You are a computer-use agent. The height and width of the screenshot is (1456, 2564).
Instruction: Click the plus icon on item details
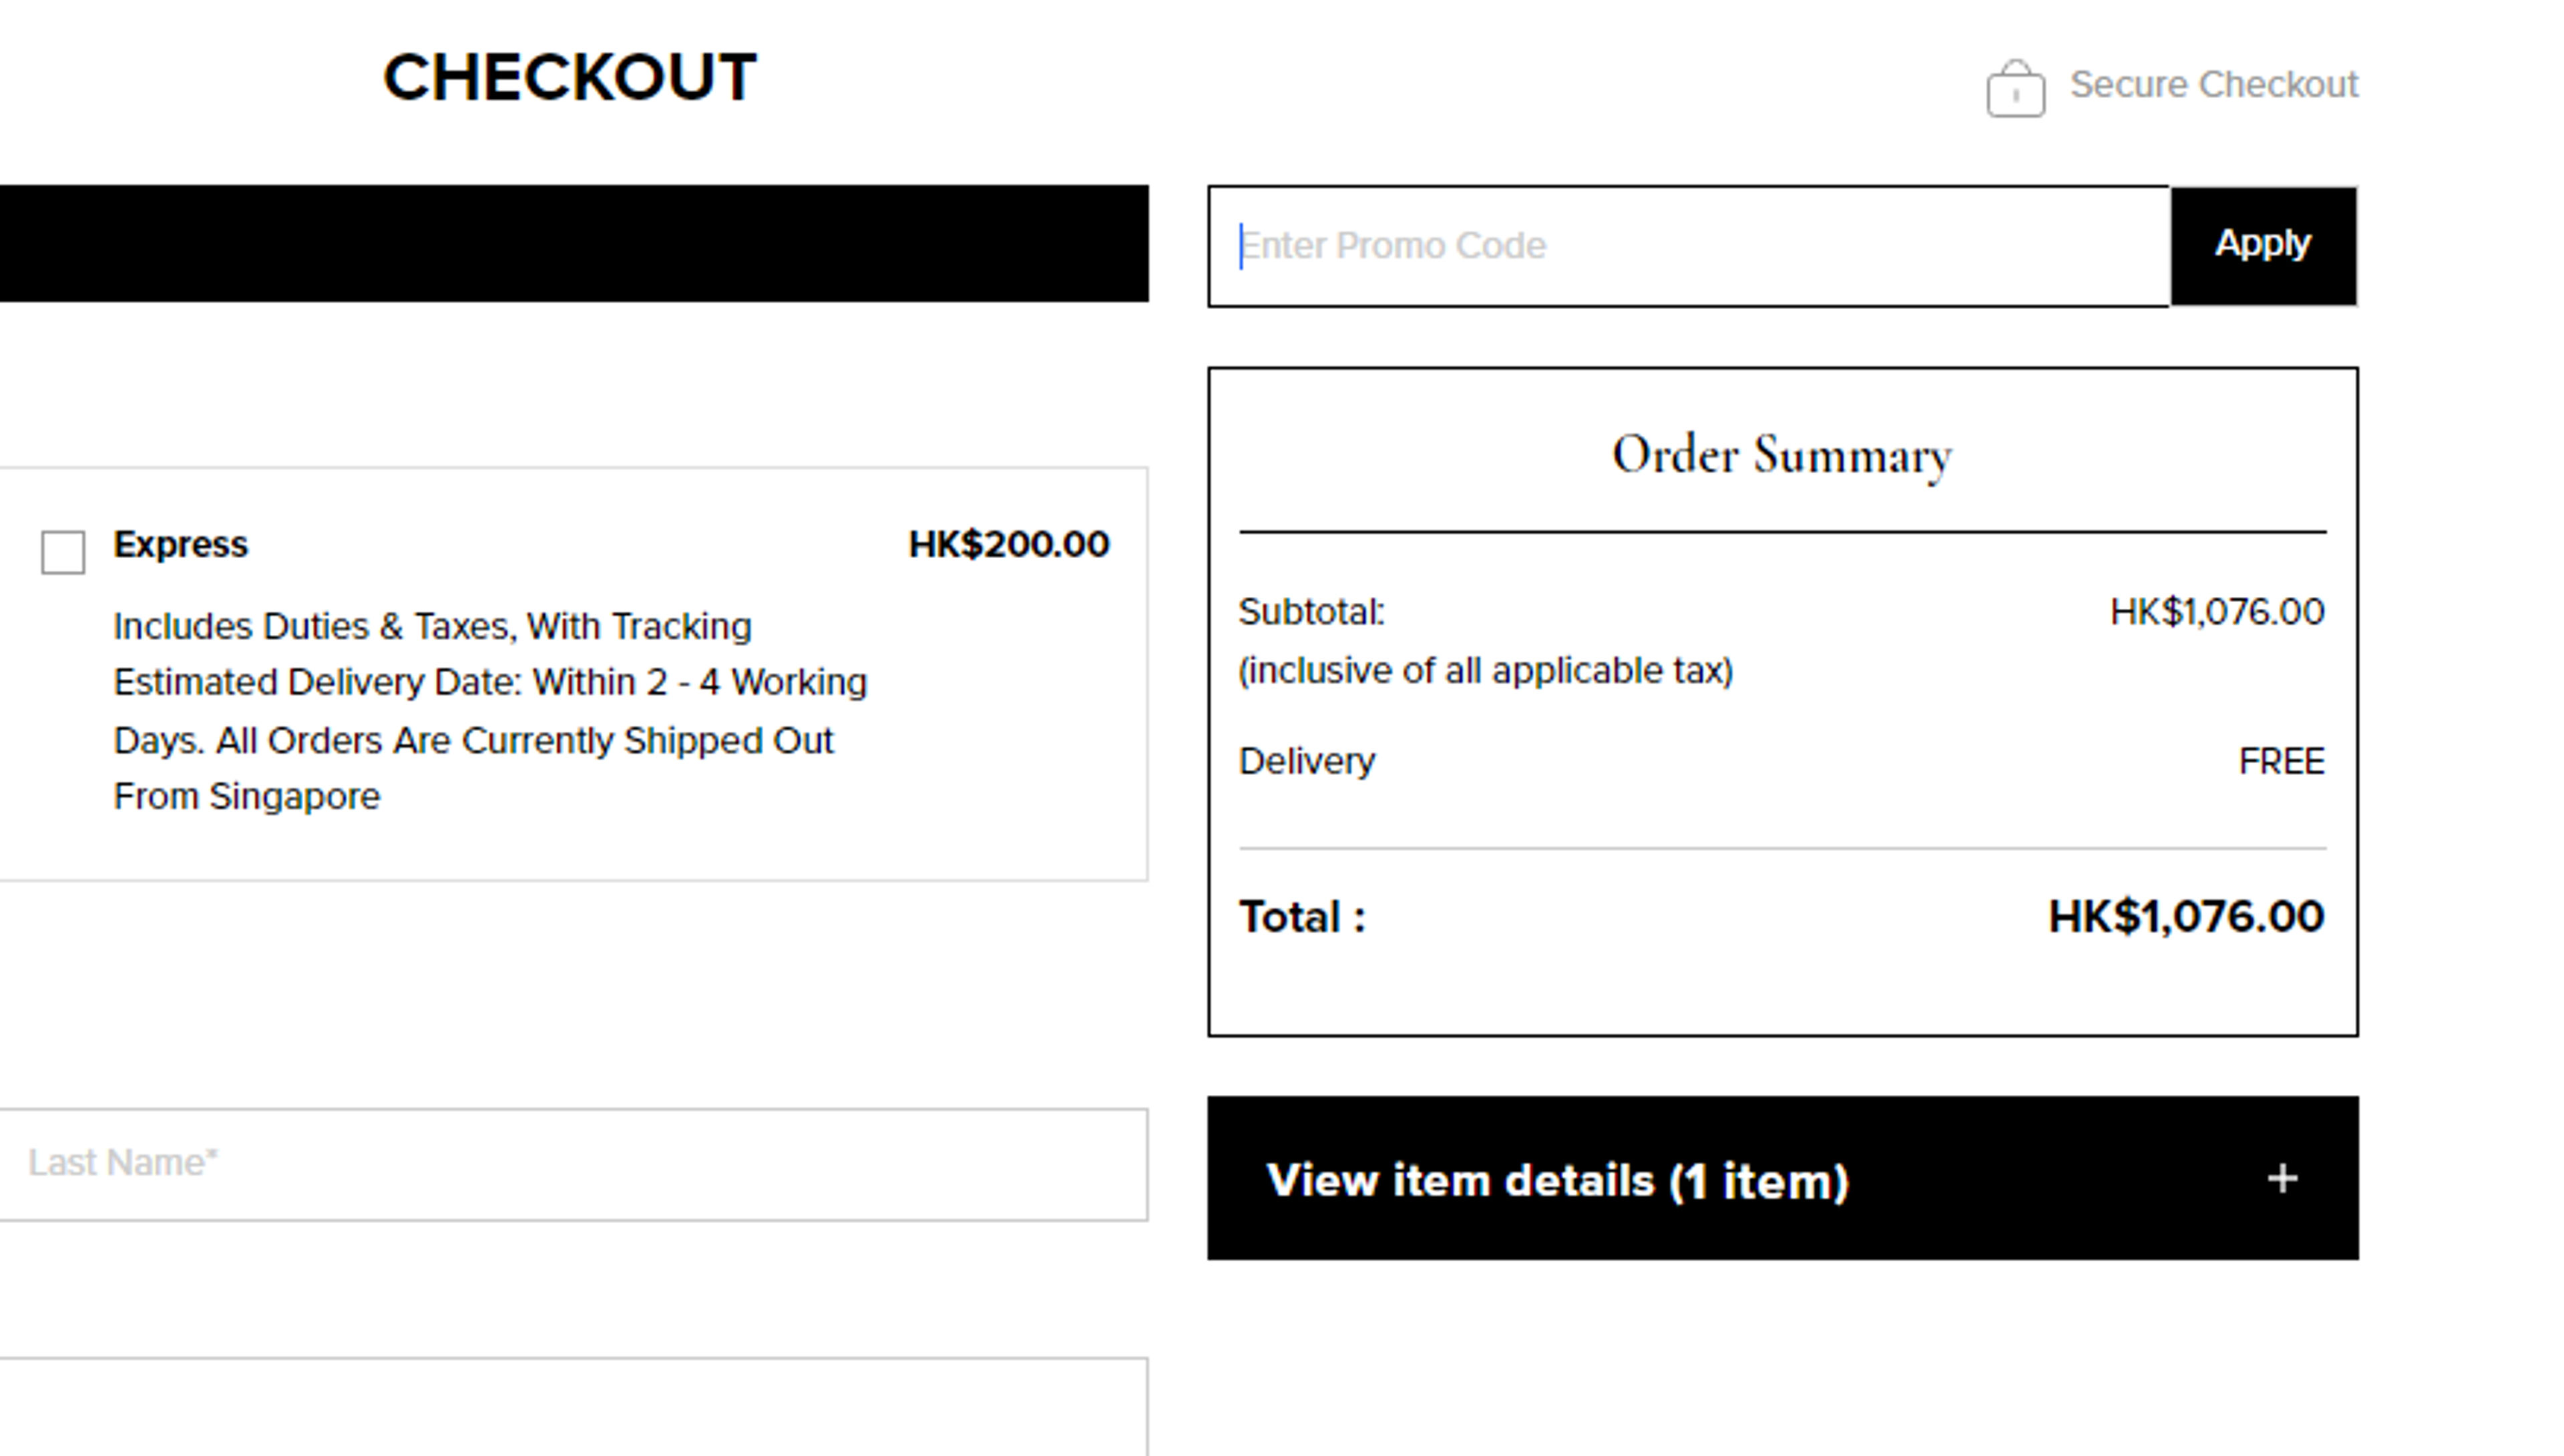[2282, 1179]
